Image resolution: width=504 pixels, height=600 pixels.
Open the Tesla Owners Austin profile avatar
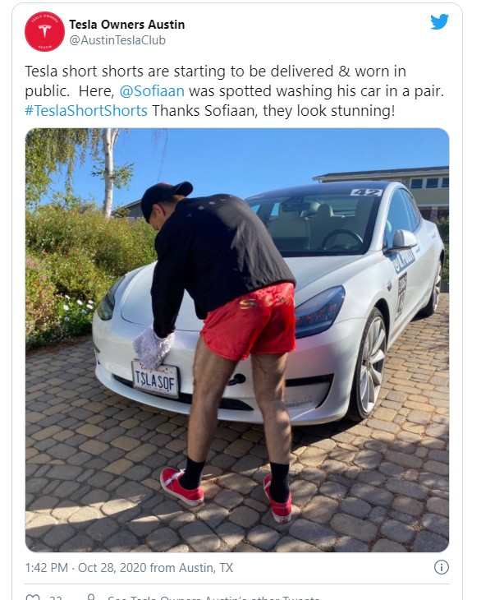pyautogui.click(x=44, y=31)
